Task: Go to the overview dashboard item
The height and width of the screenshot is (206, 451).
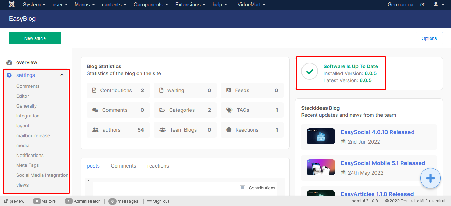Action: (x=27, y=62)
